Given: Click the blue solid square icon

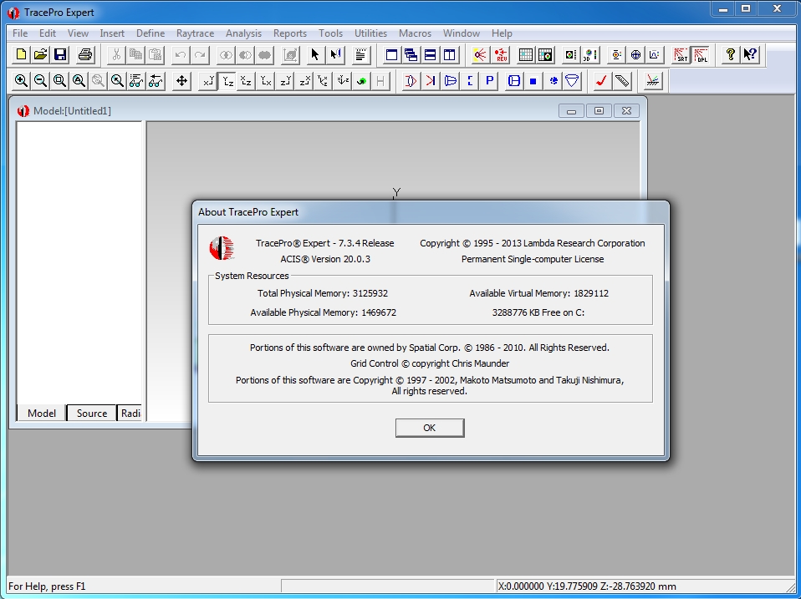Looking at the screenshot, I should click(533, 80).
